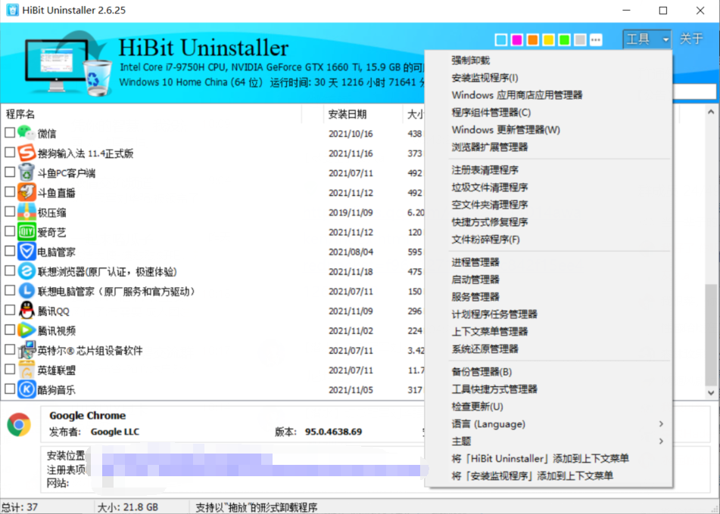Click the Google Chrome icon in details panel
The height and width of the screenshot is (514, 720).
pyautogui.click(x=19, y=425)
